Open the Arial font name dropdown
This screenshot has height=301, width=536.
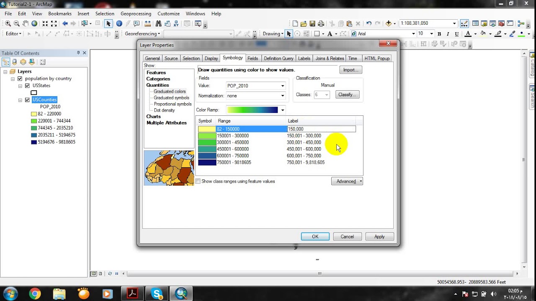[413, 34]
